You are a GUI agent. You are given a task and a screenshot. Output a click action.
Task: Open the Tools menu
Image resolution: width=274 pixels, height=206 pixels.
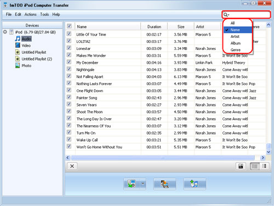click(x=44, y=14)
